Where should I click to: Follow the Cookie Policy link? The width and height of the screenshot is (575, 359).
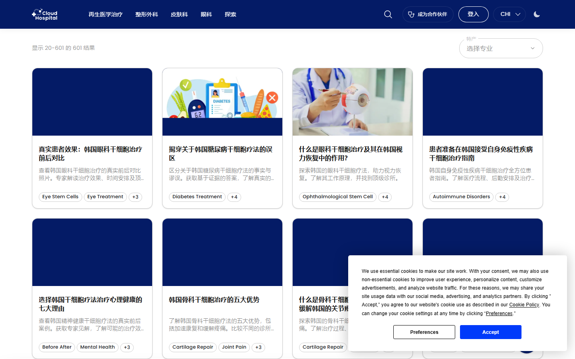[524, 305]
